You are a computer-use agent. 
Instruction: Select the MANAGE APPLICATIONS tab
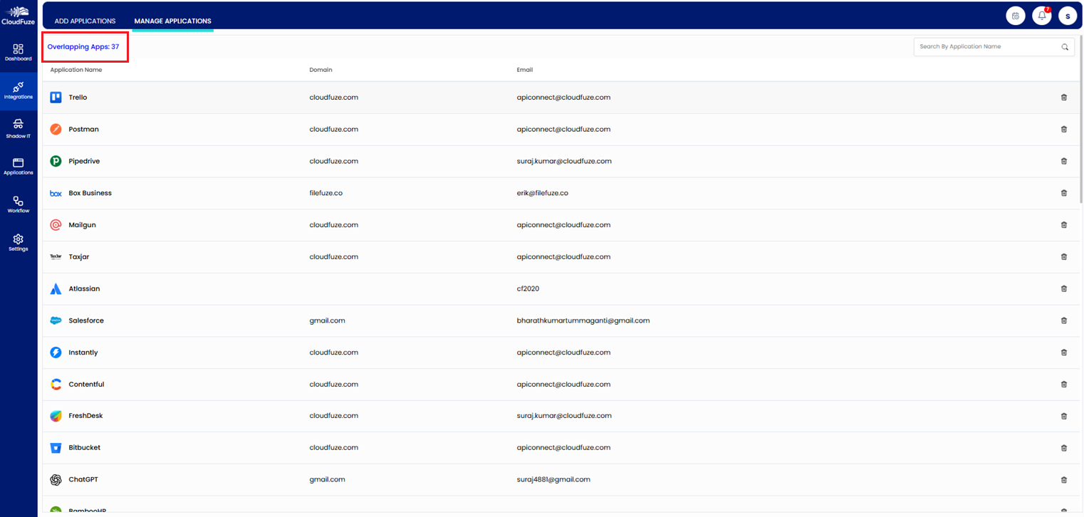[x=172, y=21]
